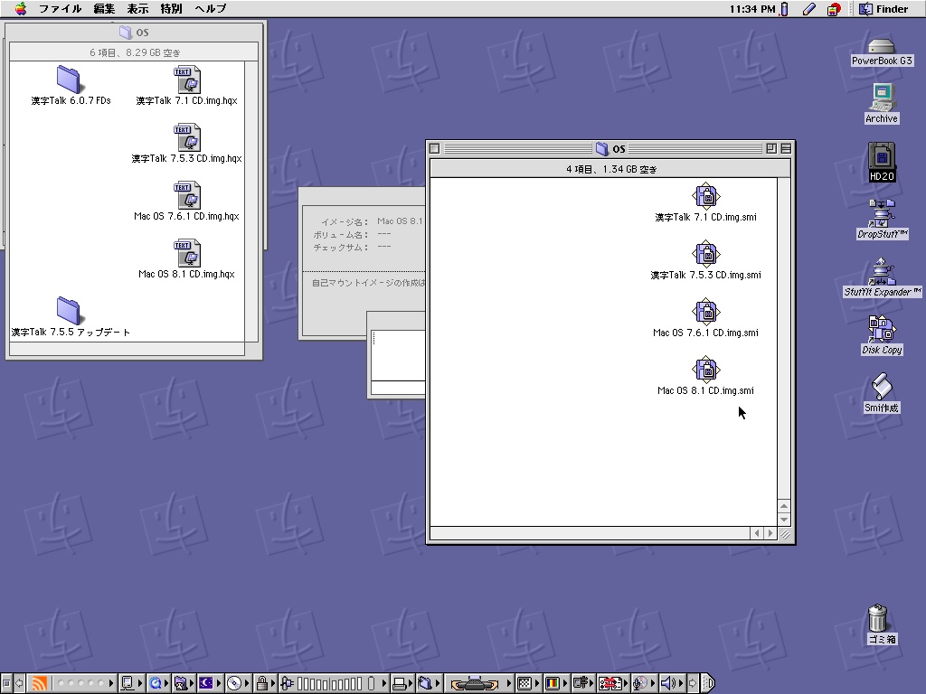Select the 漢字Talk 7.5.5 アップデート folder icon
Screen dimensions: 926x694
click(69, 311)
